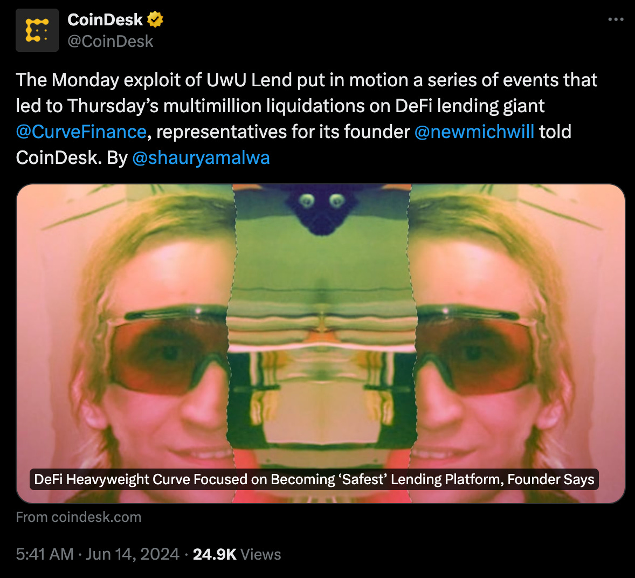This screenshot has width=635, height=578.
Task: Click the gold verified badge
Action: 155,19
